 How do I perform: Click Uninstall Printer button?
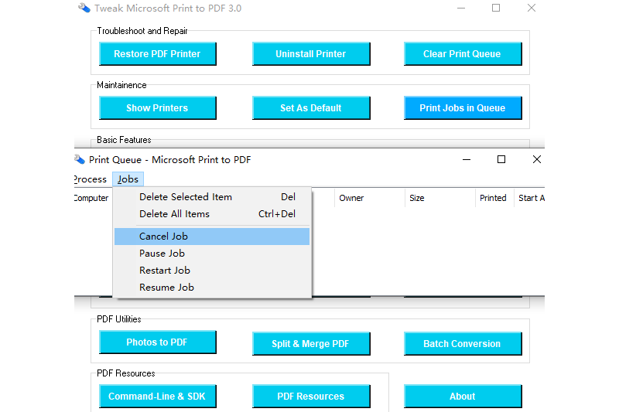point(311,53)
